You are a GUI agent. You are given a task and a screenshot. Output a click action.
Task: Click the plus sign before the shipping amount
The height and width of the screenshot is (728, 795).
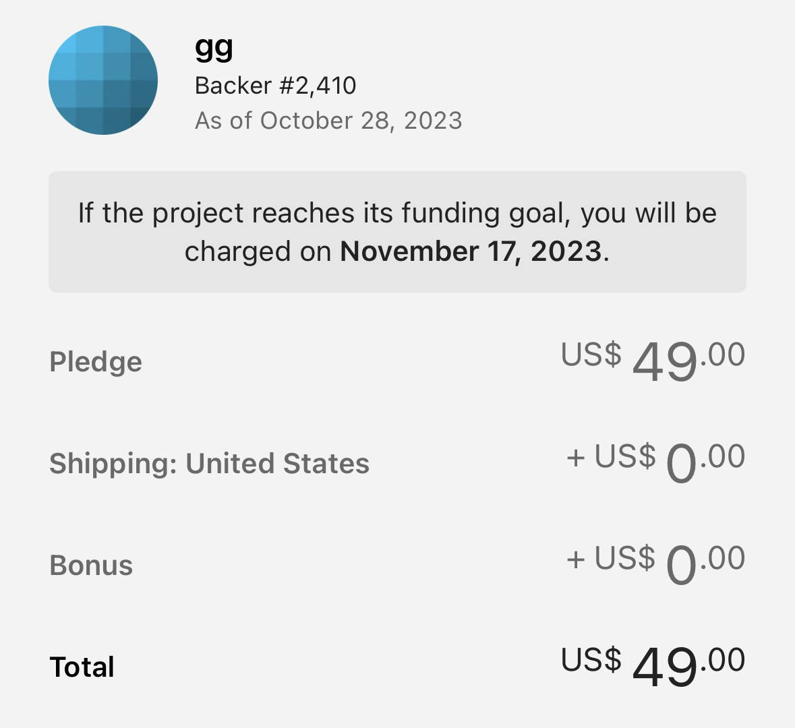[x=575, y=458]
